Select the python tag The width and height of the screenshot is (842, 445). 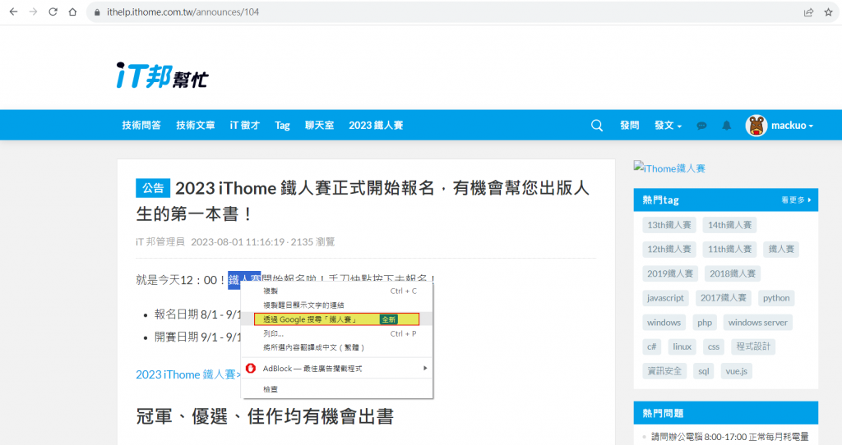tap(776, 298)
